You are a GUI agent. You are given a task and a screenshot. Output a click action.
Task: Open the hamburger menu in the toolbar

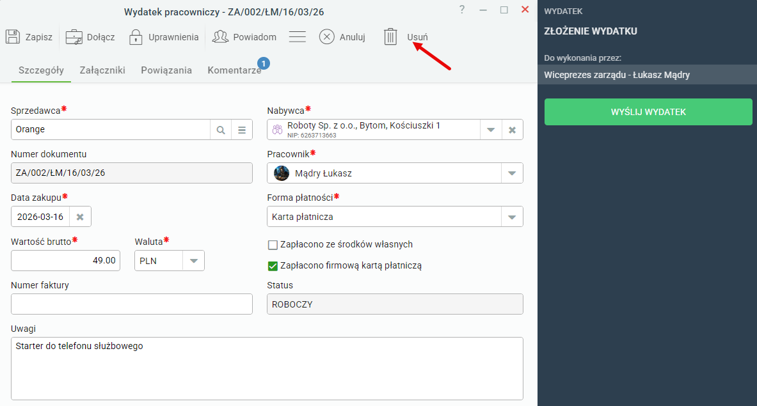coord(298,36)
